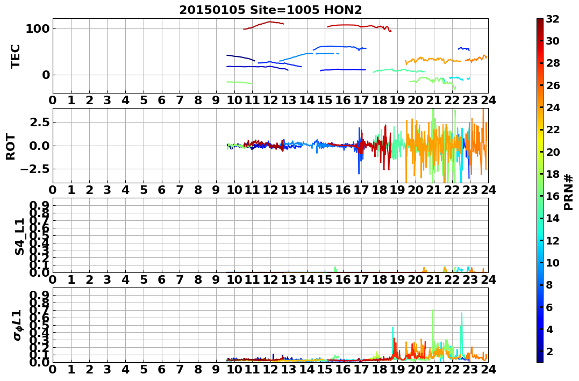Image resolution: width=579 pixels, height=381 pixels.
Task: Click the PRN colorbar gradient strip
Action: 540,190
